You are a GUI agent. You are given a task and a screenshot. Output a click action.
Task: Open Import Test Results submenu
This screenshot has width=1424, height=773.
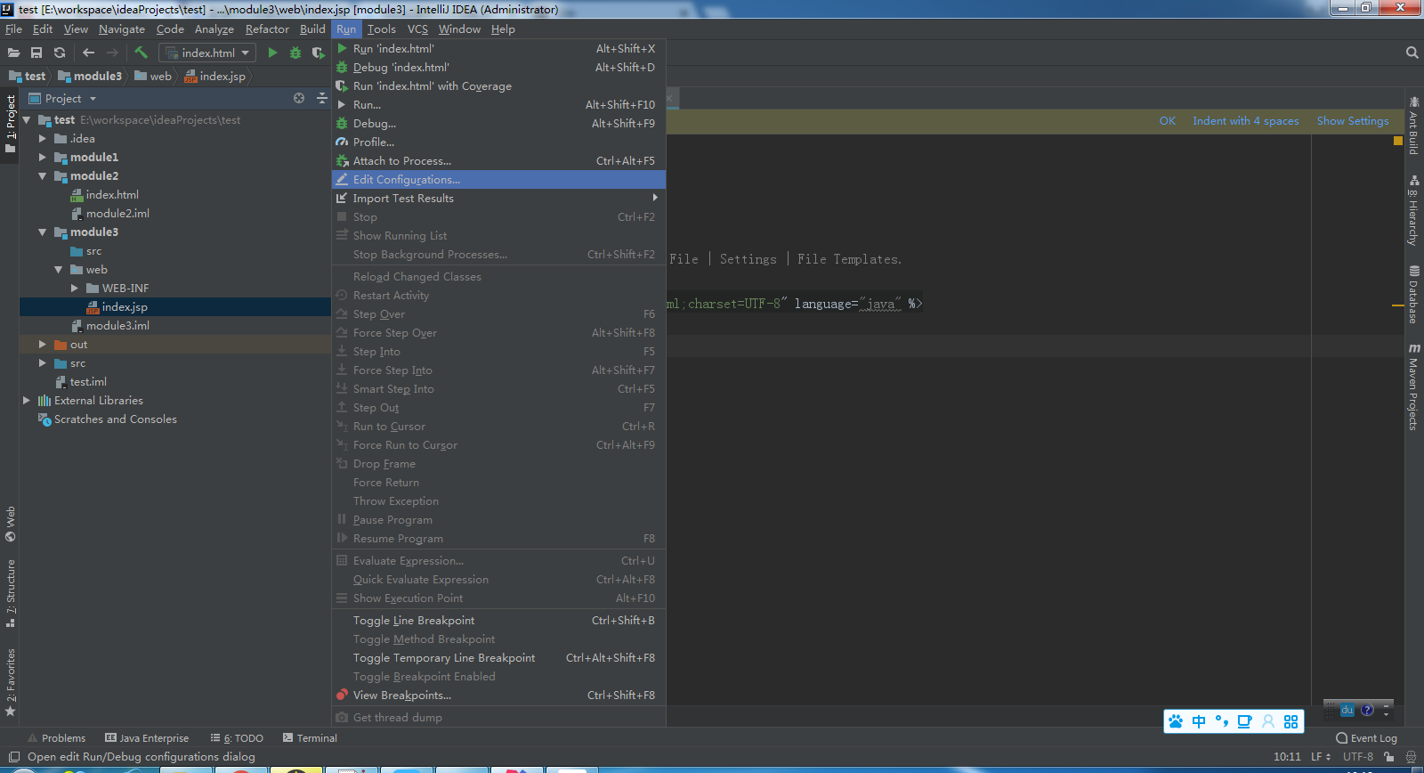pos(498,199)
